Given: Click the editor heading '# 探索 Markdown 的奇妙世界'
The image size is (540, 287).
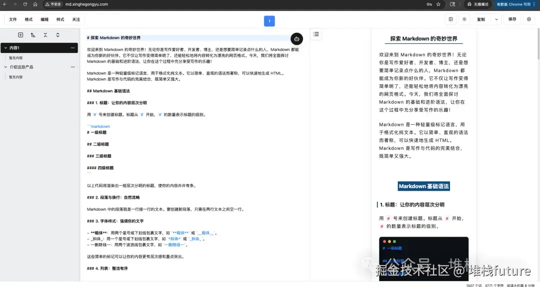Looking at the screenshot, I should pyautogui.click(x=113, y=38).
